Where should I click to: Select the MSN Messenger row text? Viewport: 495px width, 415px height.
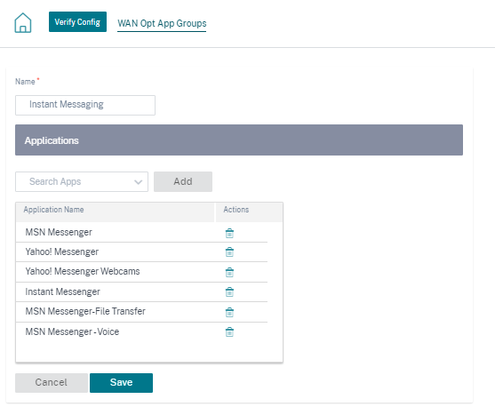(59, 232)
